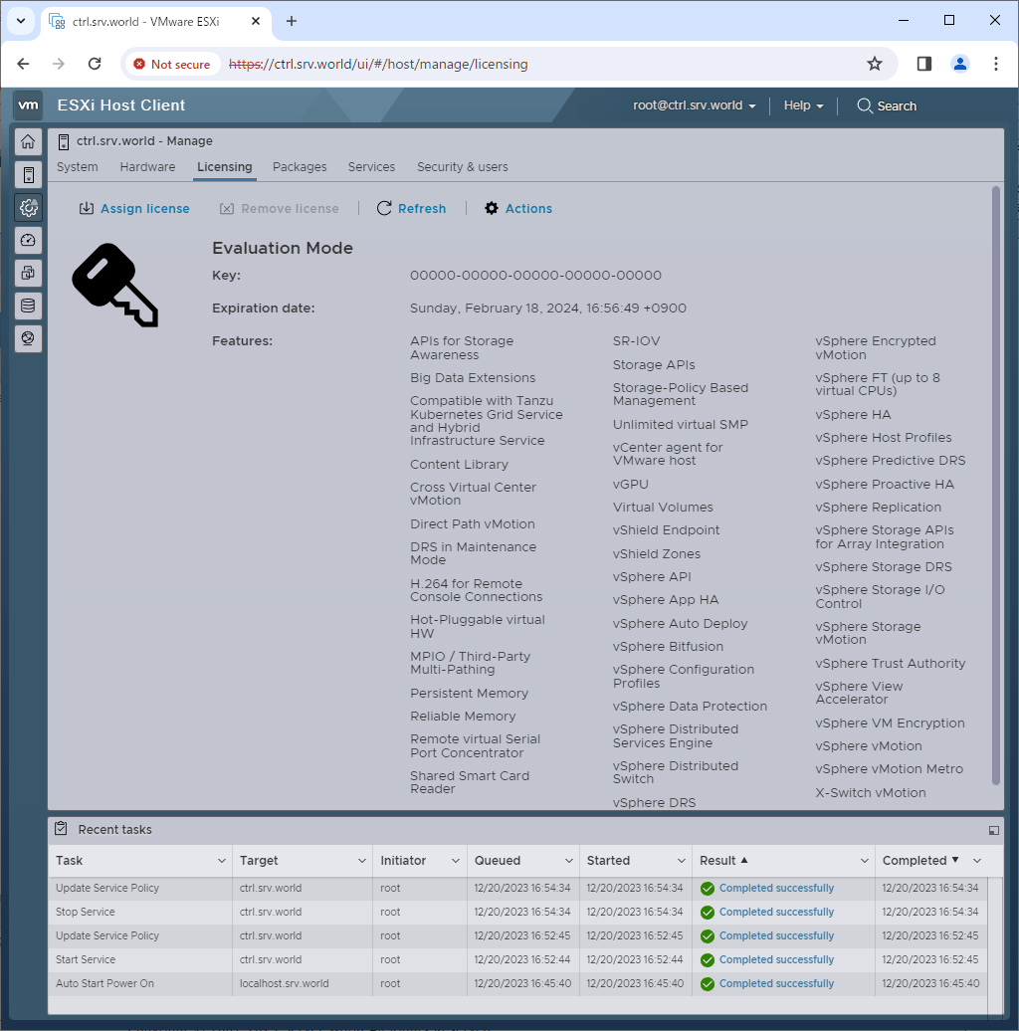
Task: Open the Services tab
Action: point(371,167)
